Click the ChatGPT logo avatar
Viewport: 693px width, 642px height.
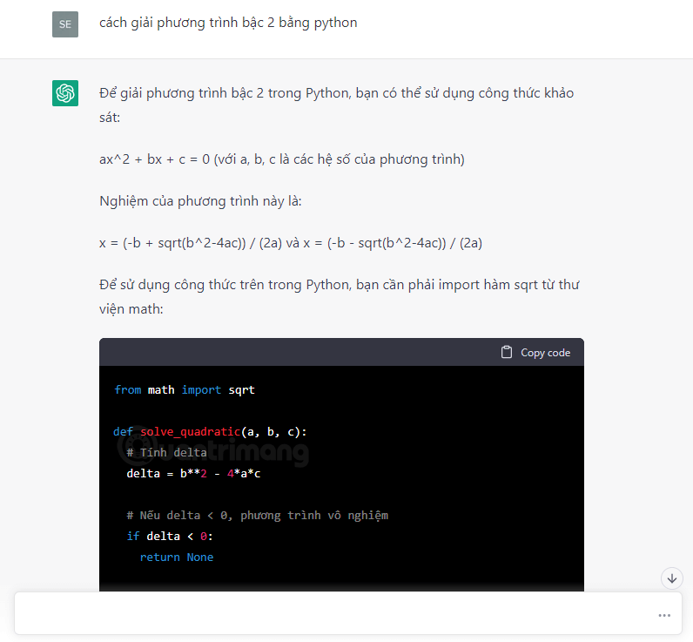coord(65,93)
